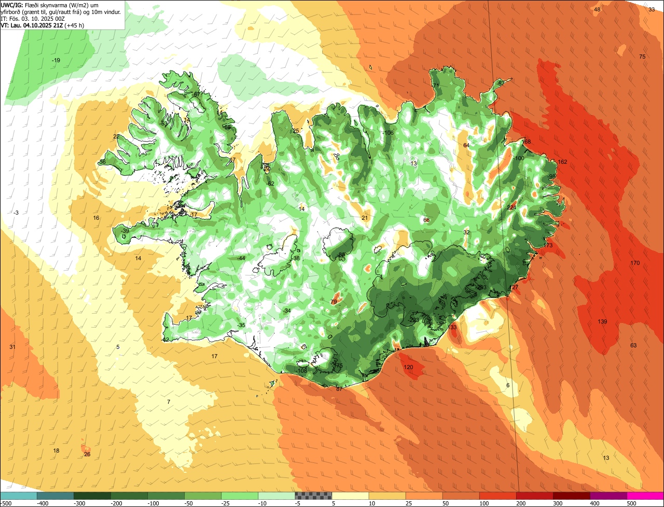Click the '-500' legend label
The height and width of the screenshot is (507, 664).
6,503
